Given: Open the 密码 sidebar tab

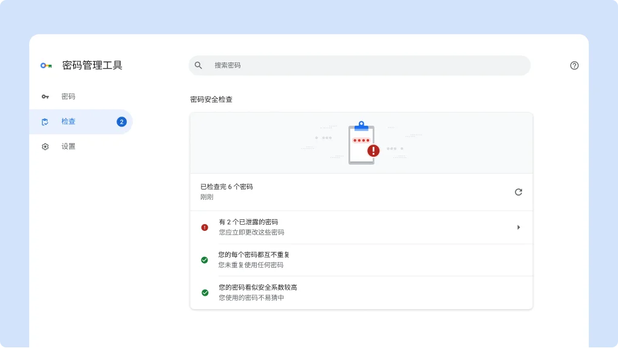Looking at the screenshot, I should [68, 97].
